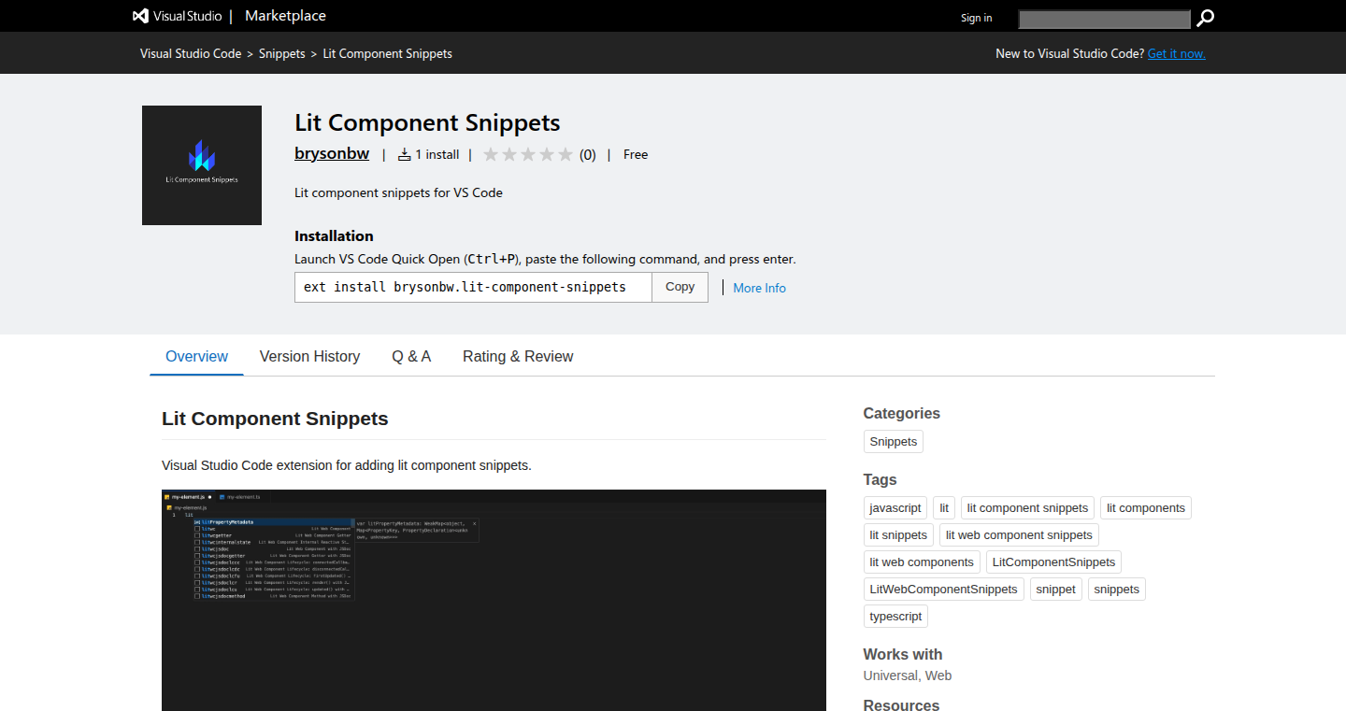Select the 'lit web component snippets' tag

[x=1019, y=535]
